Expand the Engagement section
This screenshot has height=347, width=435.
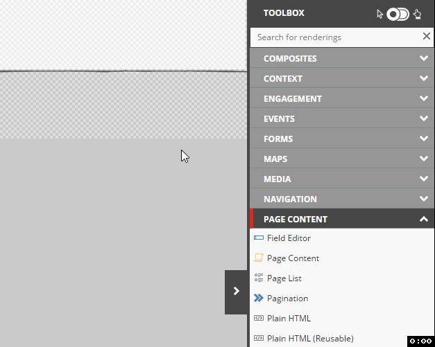click(342, 98)
